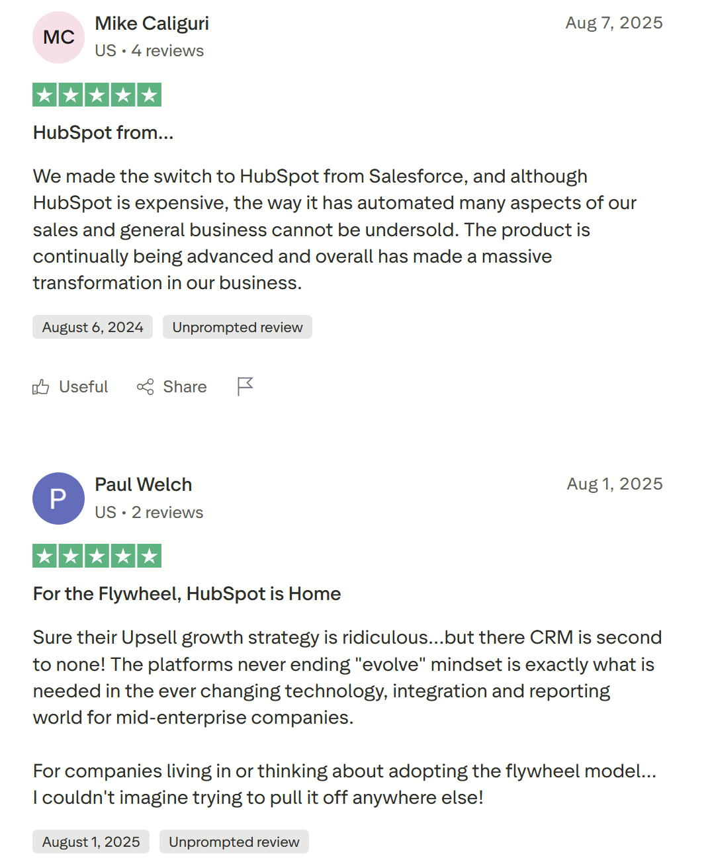Screen dimensions: 708x866
Task: Click the Useful thumbs-up icon on Mike's review
Action: pyautogui.click(x=41, y=386)
